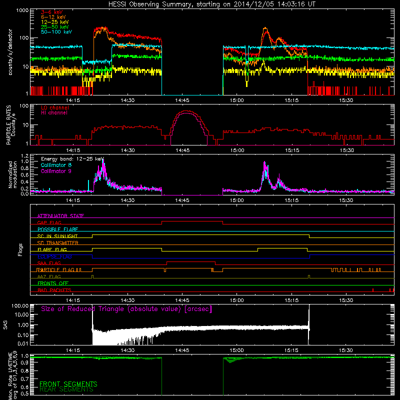Click the 100.00 value on SAS axis
This screenshot has height=400, width=400.
coord(20,305)
